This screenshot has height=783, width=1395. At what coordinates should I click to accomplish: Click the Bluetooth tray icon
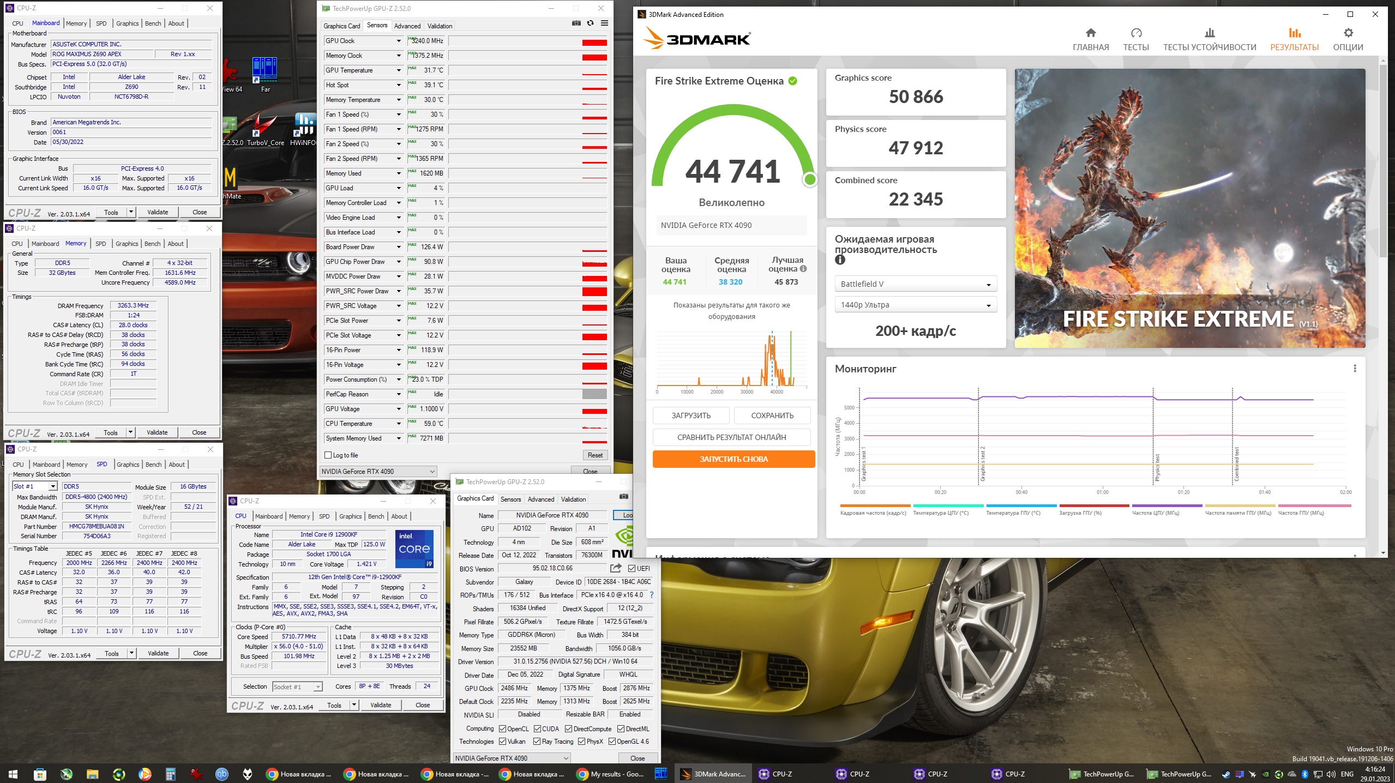click(x=1305, y=774)
